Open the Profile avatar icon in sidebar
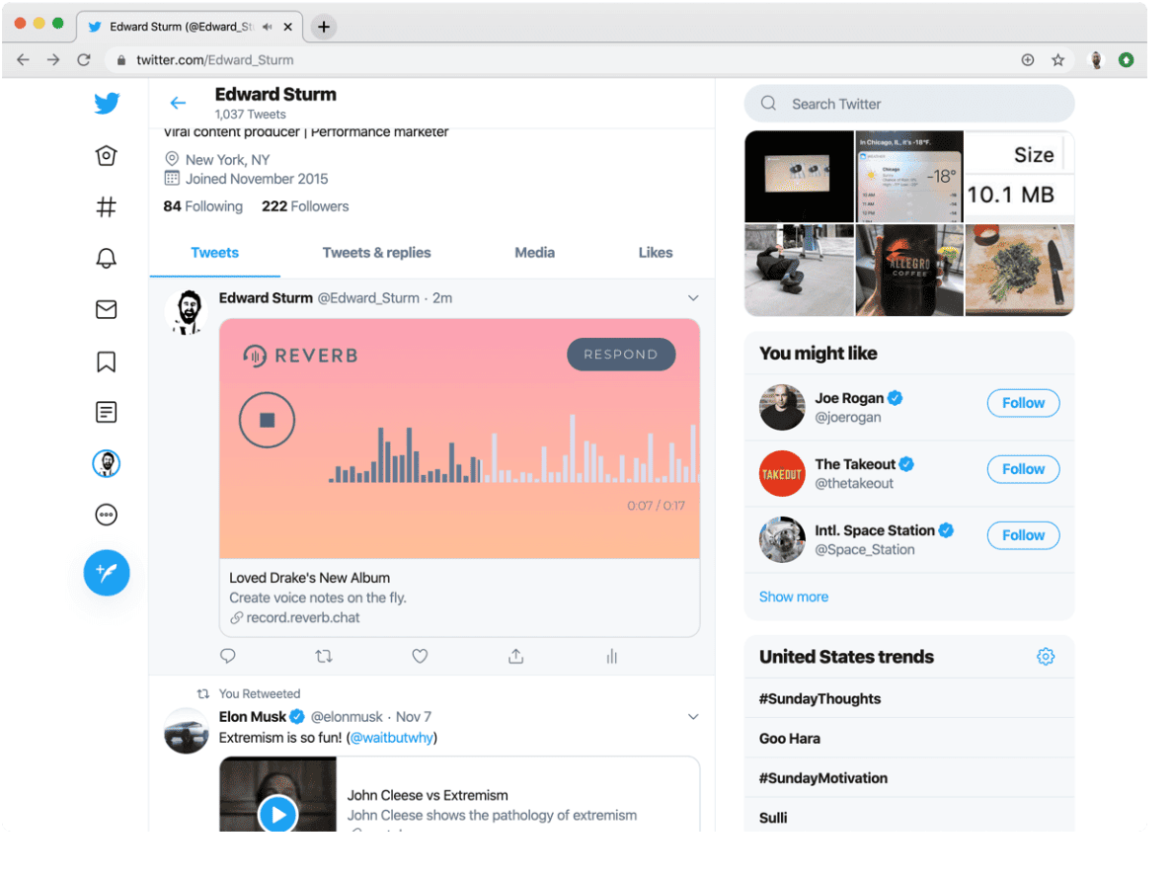 [x=106, y=463]
